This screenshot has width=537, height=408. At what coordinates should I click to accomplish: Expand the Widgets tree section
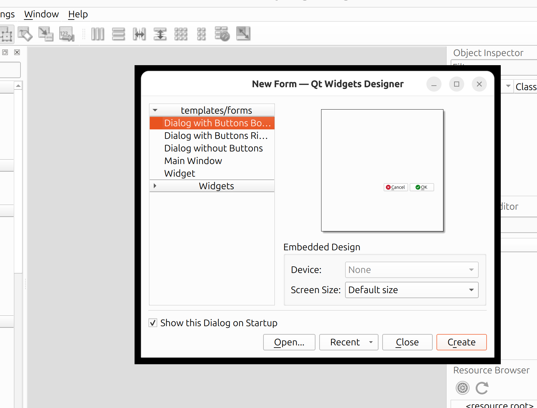point(155,186)
